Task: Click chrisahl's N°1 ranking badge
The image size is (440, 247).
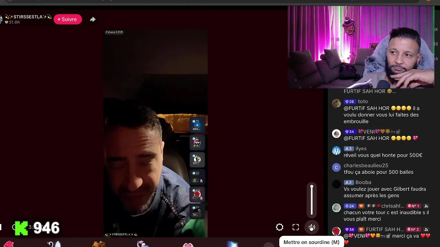Action: pos(413,206)
